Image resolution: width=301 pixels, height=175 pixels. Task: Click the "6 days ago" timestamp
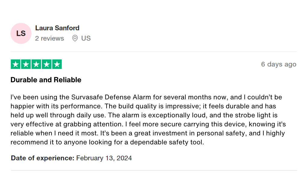pos(278,64)
